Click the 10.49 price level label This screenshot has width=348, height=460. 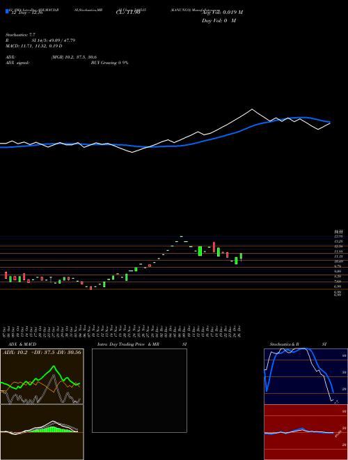tap(338, 261)
